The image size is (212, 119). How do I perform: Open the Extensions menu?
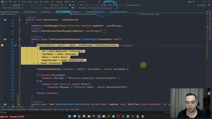59,2
